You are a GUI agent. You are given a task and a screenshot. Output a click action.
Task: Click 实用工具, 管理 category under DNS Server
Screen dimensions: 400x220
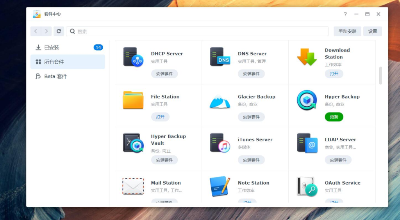pyautogui.click(x=252, y=61)
